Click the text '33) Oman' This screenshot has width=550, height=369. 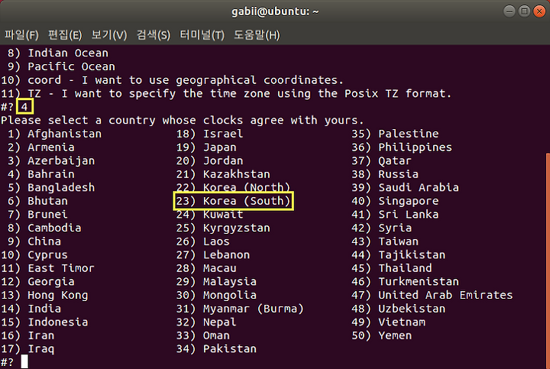tap(203, 335)
